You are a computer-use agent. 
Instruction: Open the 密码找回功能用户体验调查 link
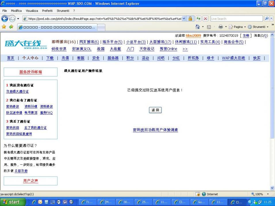[x=155, y=130]
